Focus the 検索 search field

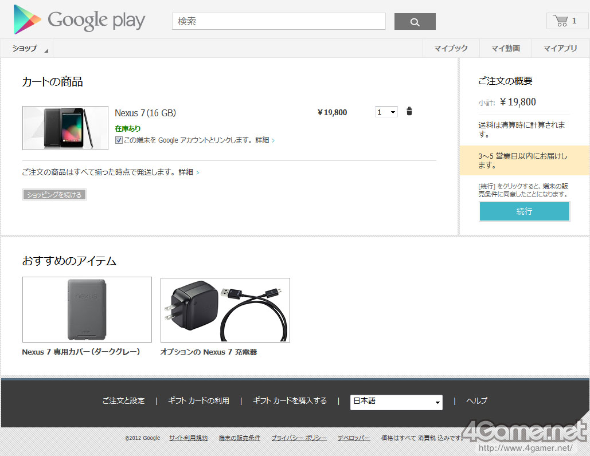pyautogui.click(x=279, y=21)
